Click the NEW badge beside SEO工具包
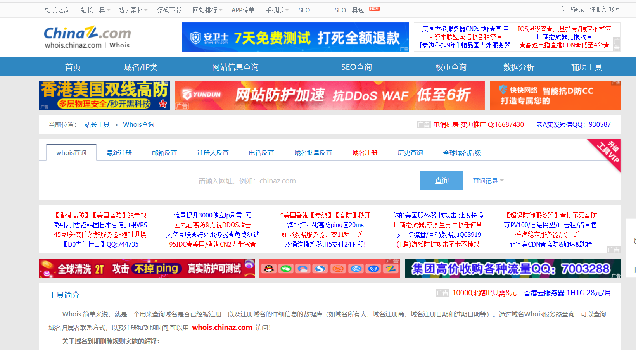636x350 pixels. tap(374, 8)
